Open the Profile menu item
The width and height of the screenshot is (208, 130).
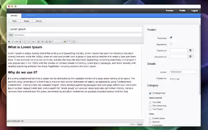(x=182, y=11)
